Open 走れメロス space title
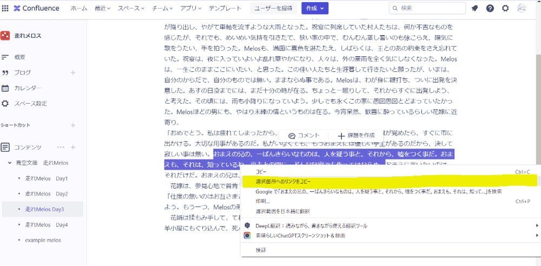The image size is (541, 266). tap(28, 36)
